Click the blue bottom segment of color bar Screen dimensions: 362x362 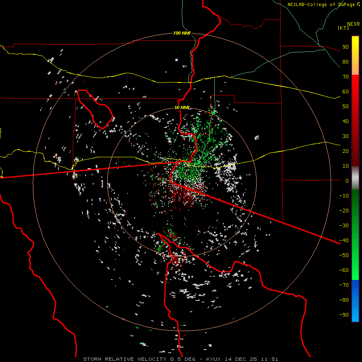click(x=355, y=301)
